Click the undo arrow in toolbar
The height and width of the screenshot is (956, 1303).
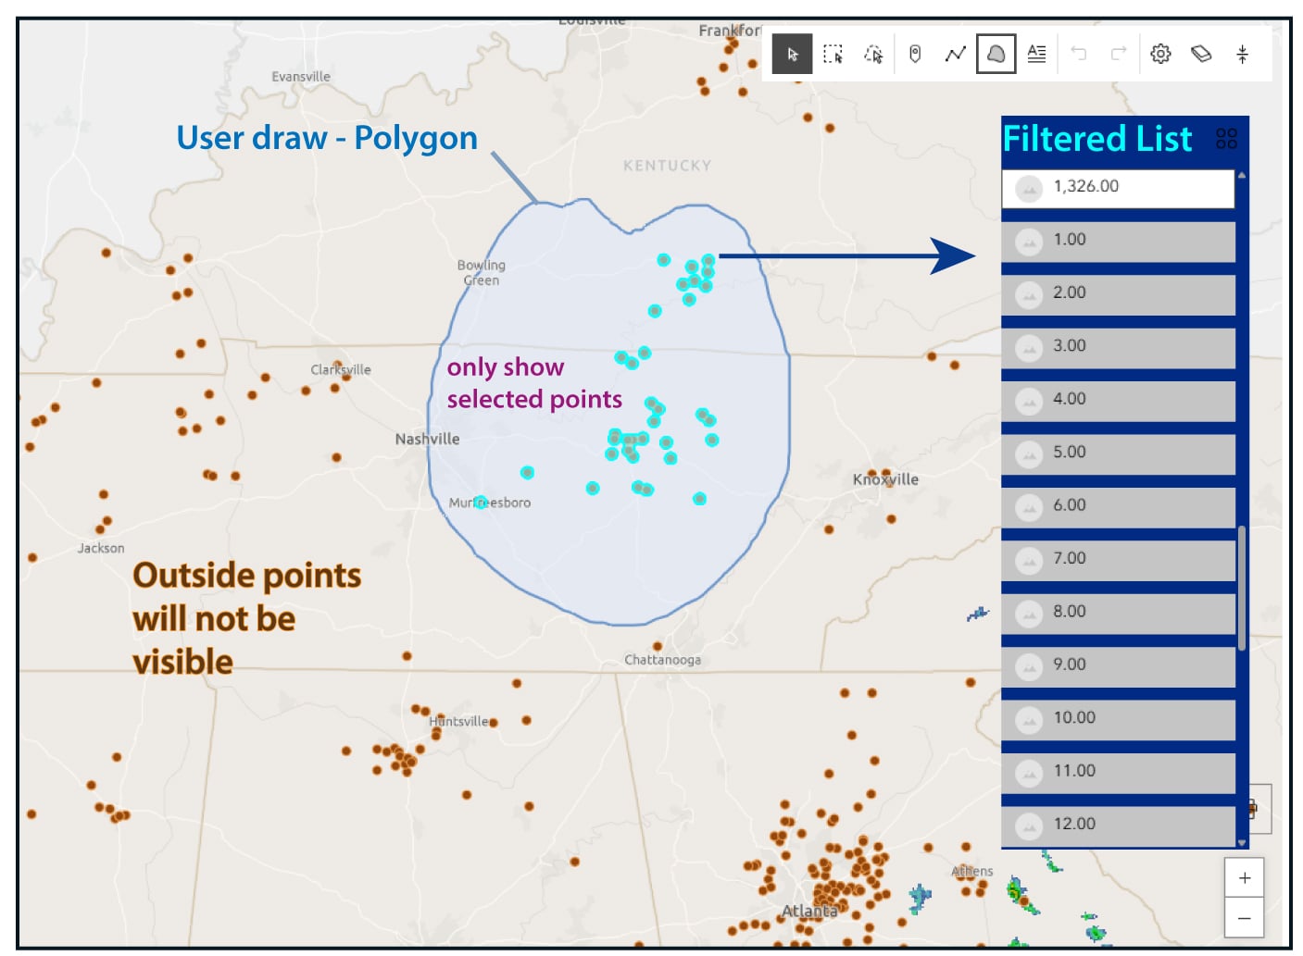tap(1079, 54)
